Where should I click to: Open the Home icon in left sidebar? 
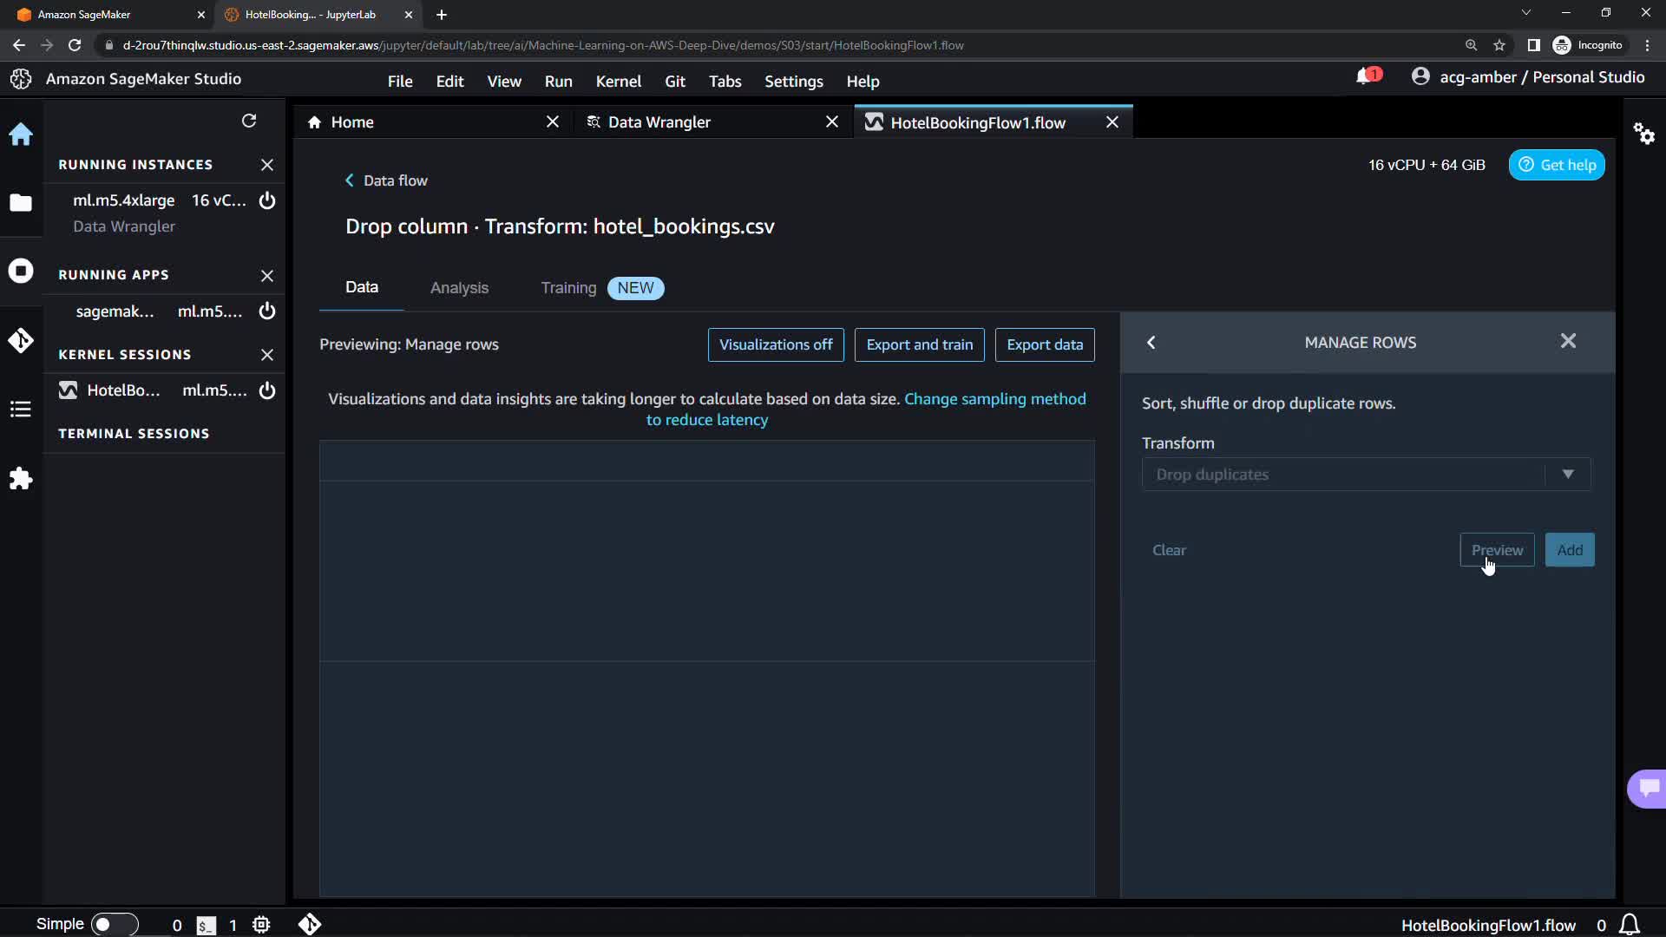coord(21,134)
